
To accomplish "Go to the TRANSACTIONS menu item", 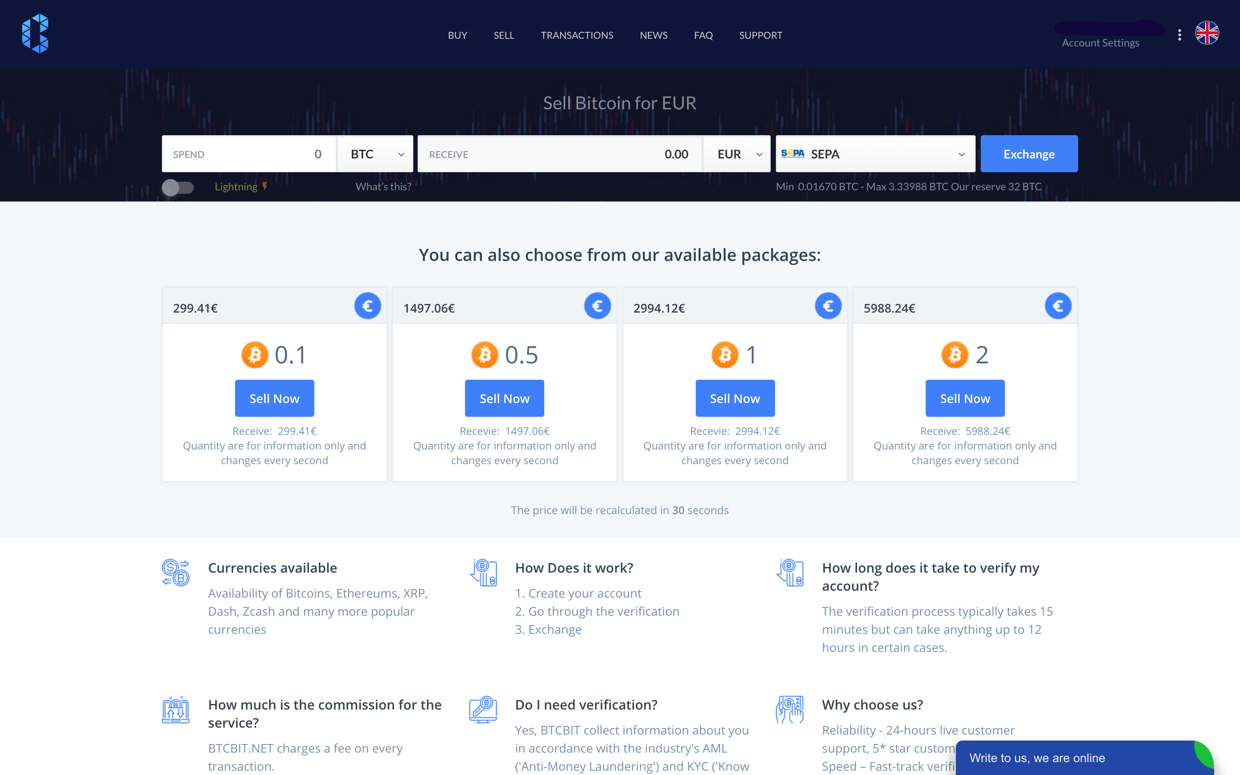I will coord(577,35).
